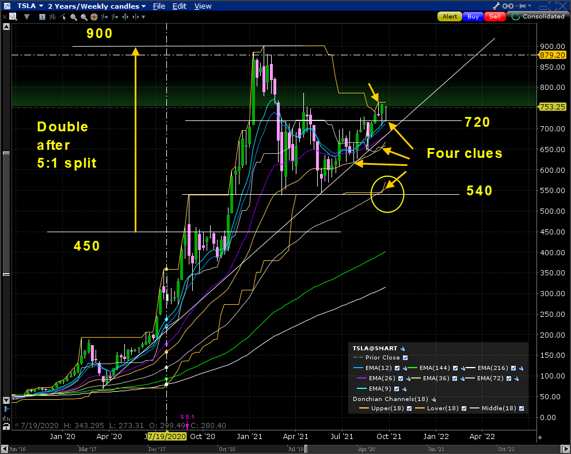Click the chart application icon in title bar
This screenshot has height=454, width=571.
coord(7,6)
